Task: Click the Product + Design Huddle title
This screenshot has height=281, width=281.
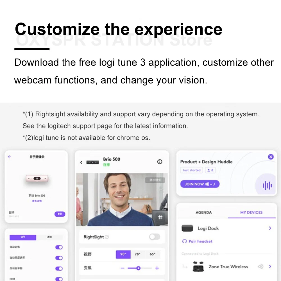Action: point(206,162)
